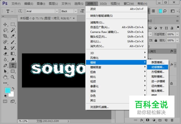Screen dimensions: 181x124
Task: Select the Blur tool
Action: click(5, 60)
